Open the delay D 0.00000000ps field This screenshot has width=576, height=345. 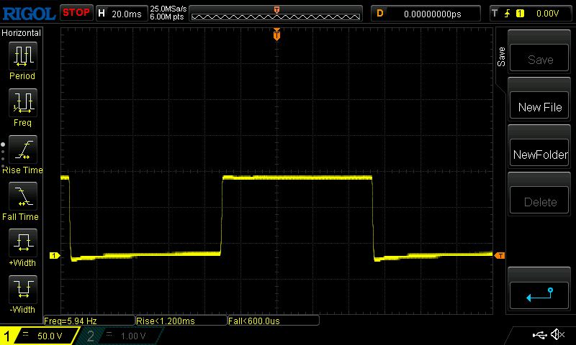[426, 13]
